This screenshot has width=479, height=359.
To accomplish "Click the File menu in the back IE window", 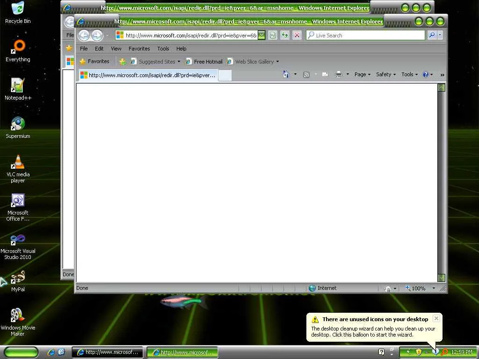I will (70, 35).
